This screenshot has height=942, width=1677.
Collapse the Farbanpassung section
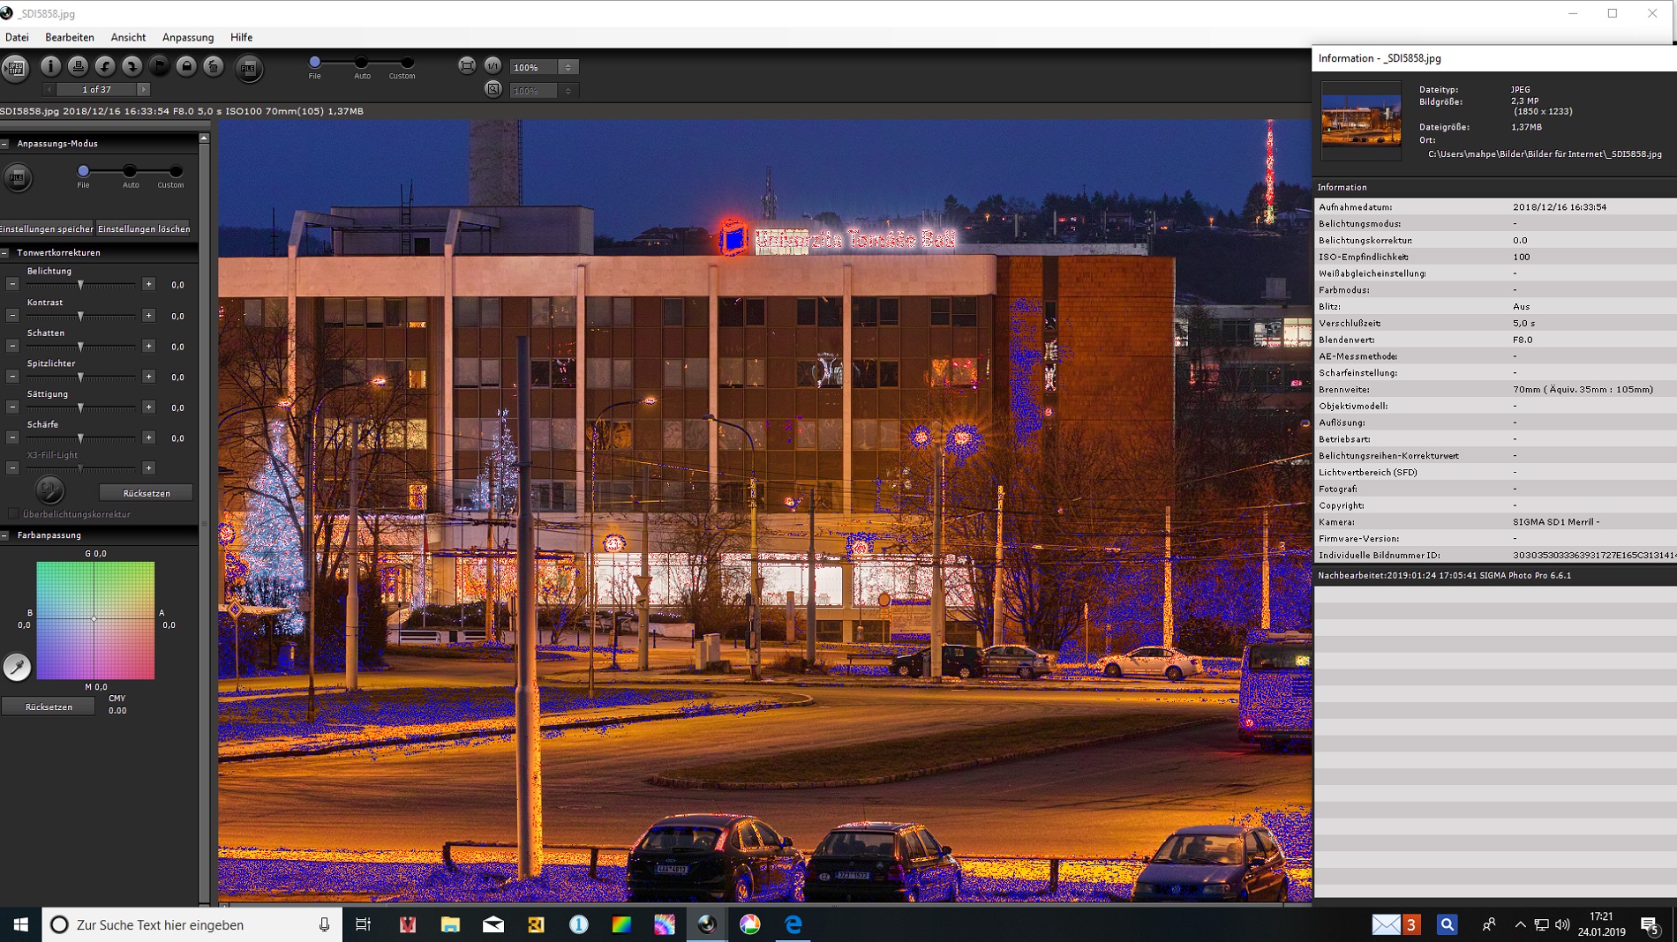pos(5,535)
